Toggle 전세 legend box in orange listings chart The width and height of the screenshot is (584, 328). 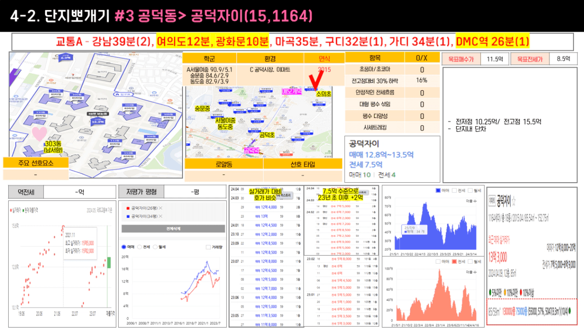(454, 261)
